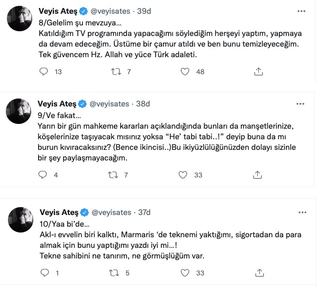Open Veyis Ateş profile name on first tweet

(x=58, y=11)
